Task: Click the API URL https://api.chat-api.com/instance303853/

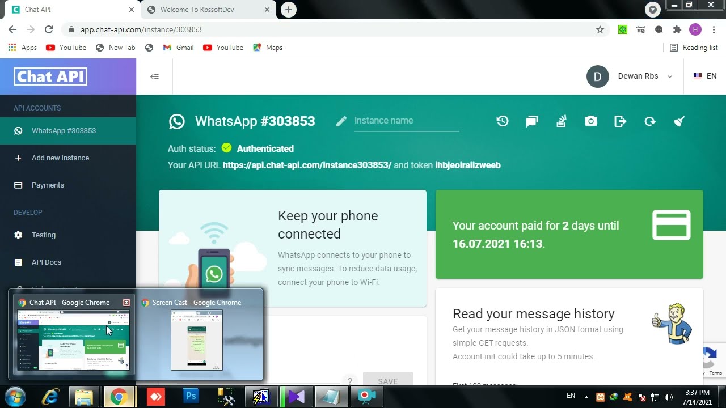Action: (307, 165)
